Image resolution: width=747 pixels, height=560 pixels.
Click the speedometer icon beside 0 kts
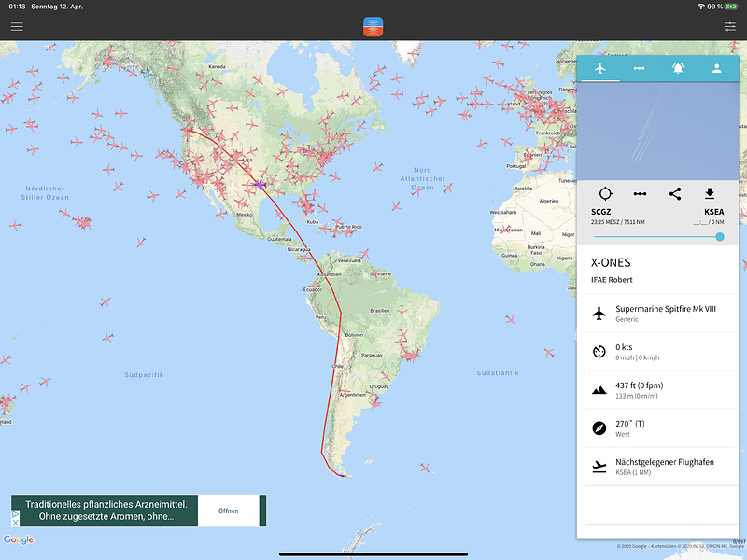pyautogui.click(x=599, y=352)
